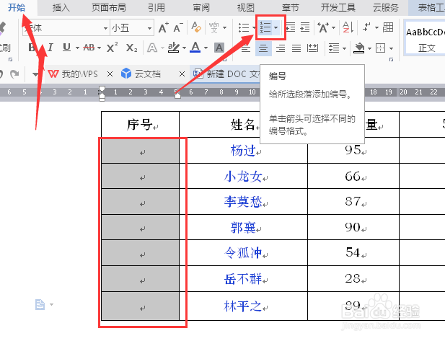
Task: Close the 云文档 tab
Action: point(182,74)
